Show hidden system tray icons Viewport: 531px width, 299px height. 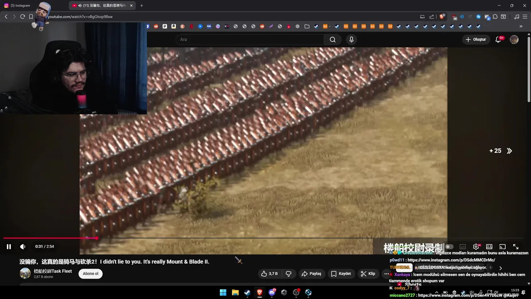(436, 292)
